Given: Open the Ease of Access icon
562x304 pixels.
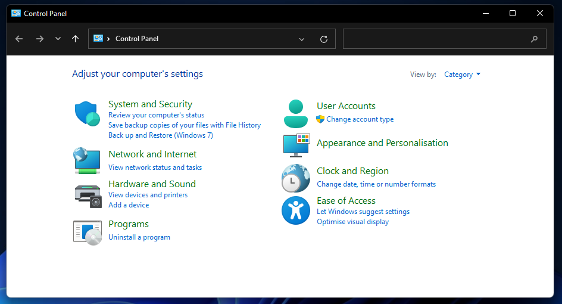Looking at the screenshot, I should pyautogui.click(x=296, y=210).
